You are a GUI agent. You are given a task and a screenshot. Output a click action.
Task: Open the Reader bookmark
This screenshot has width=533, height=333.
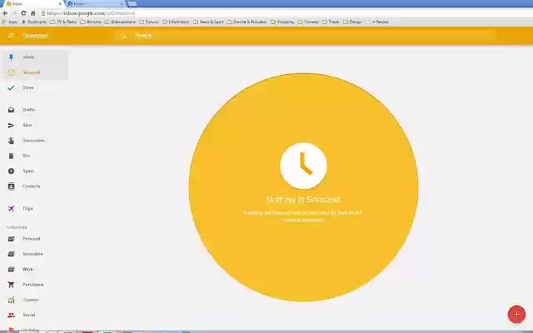click(x=377, y=22)
